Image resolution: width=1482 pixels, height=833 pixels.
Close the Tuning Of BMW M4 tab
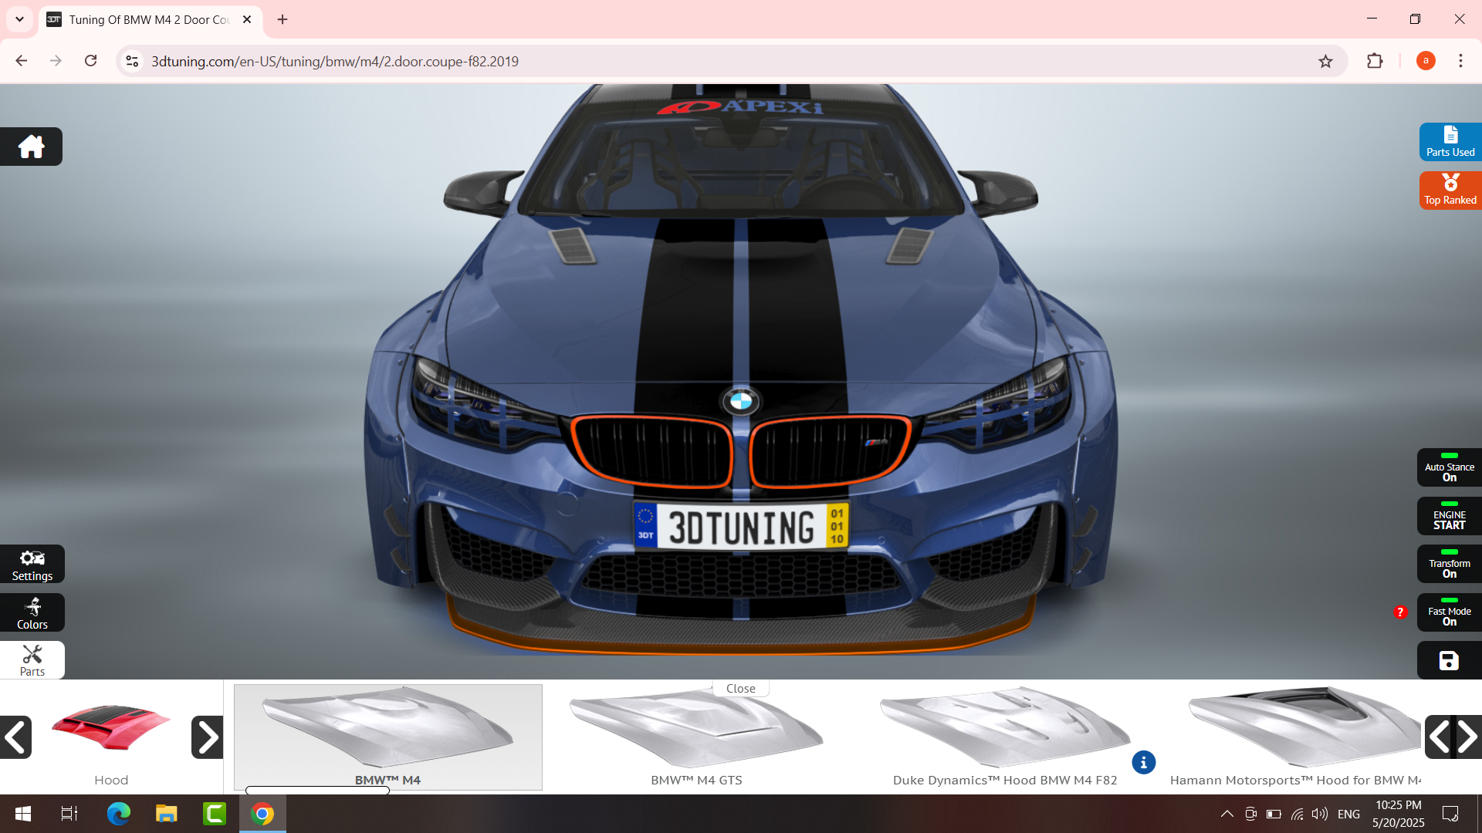click(247, 19)
